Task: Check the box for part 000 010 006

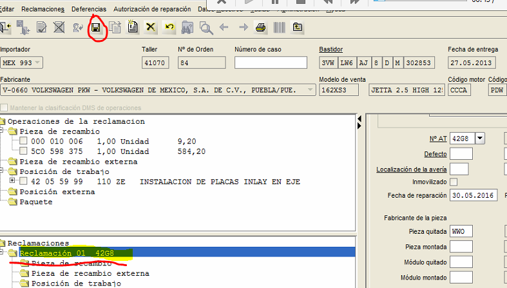Action: 23,141
